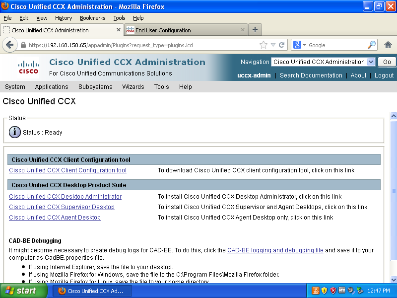Image resolution: width=397 pixels, height=298 pixels.
Task: Open the CAD-BE logging and debugging file link
Action: (x=275, y=250)
